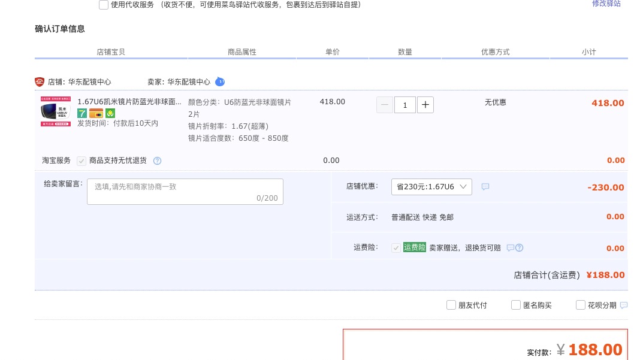Click shop name 华东配镜中心 after 店铺
This screenshot has width=637, height=360.
[x=90, y=82]
